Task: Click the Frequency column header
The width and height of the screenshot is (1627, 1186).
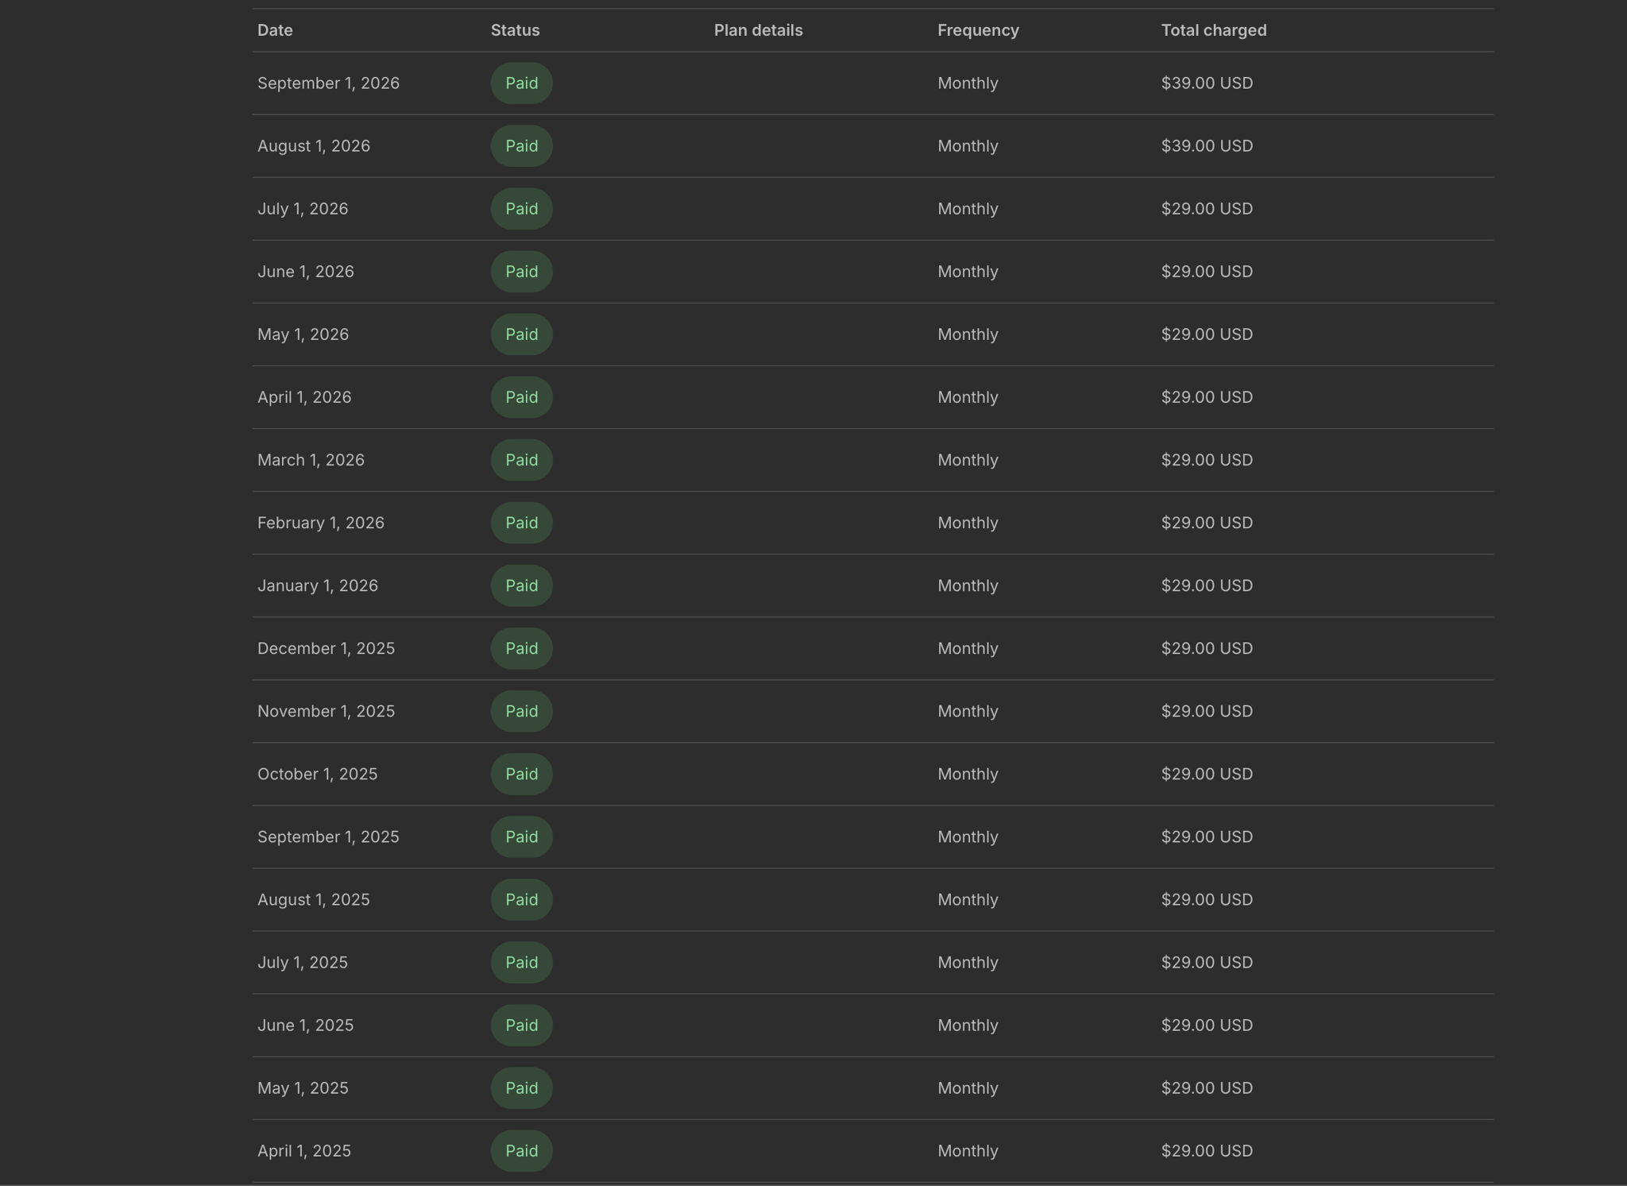Action: point(978,30)
